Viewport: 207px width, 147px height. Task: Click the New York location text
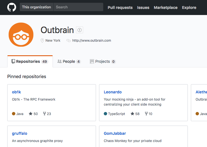click(53, 41)
